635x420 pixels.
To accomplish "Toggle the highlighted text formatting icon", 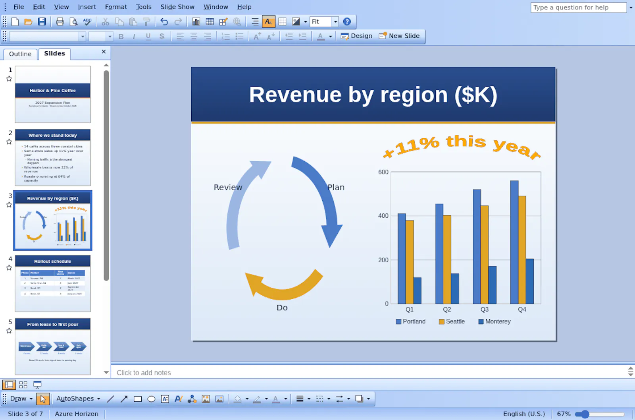I will tap(269, 21).
